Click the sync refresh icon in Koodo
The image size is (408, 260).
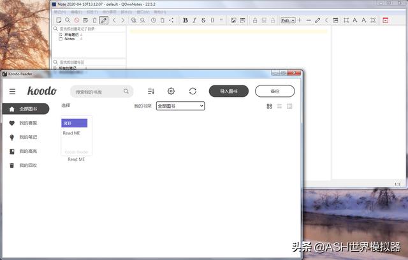point(193,91)
